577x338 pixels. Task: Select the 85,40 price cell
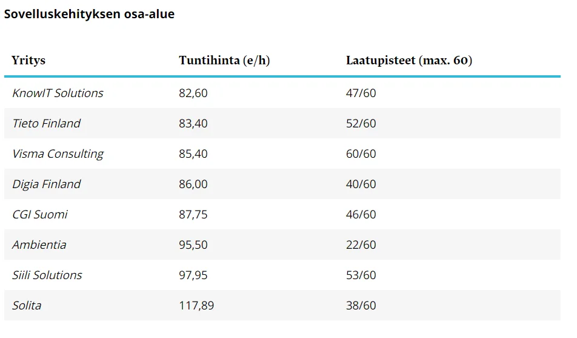193,154
